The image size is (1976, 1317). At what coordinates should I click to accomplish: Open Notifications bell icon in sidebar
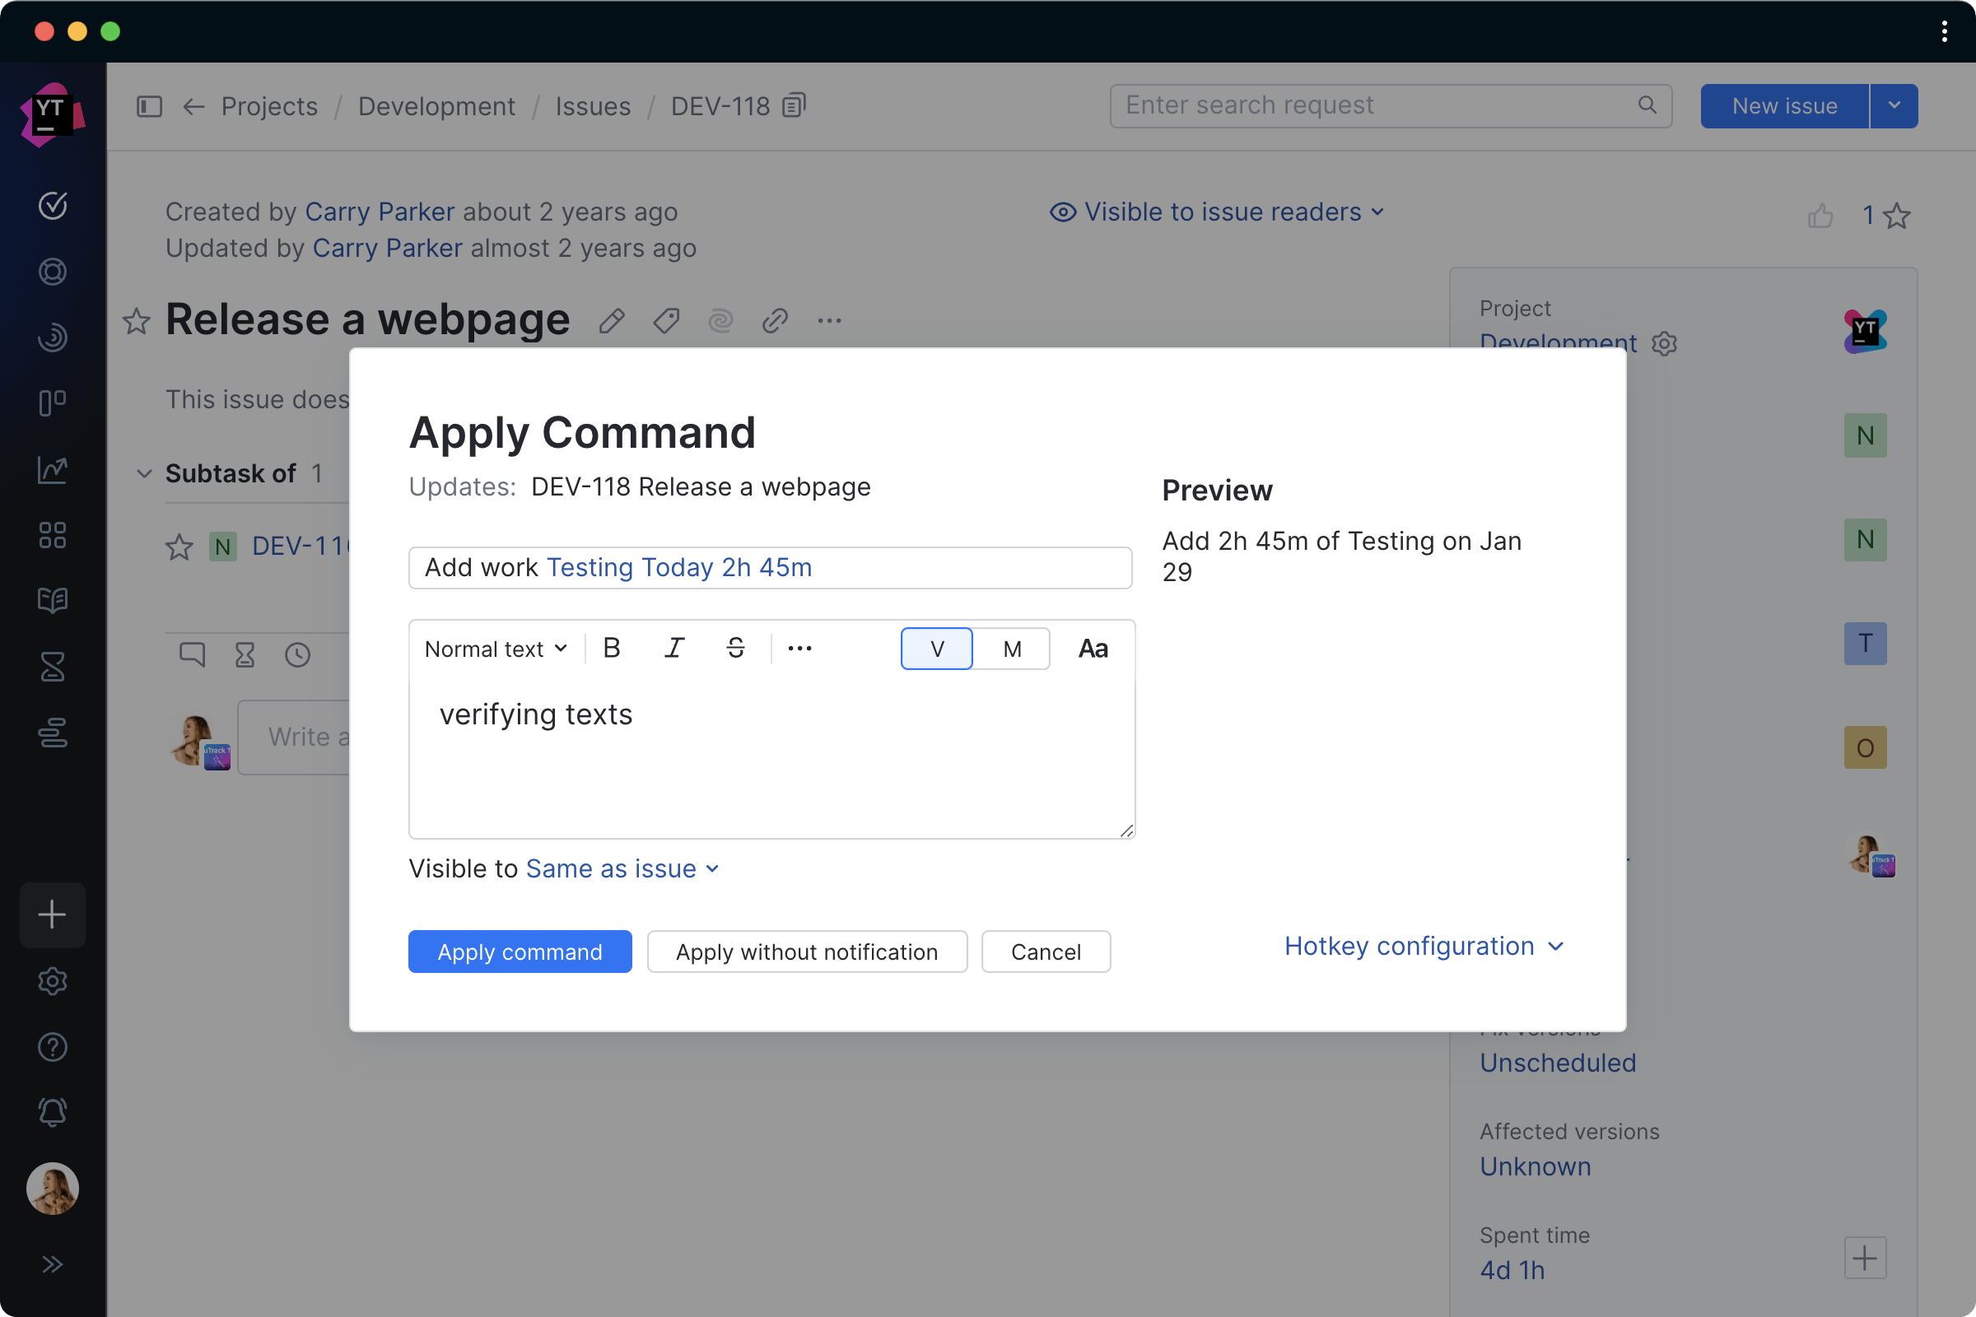pos(52,1112)
